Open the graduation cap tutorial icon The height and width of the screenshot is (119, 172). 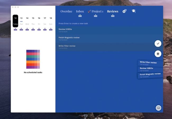click(x=134, y=11)
